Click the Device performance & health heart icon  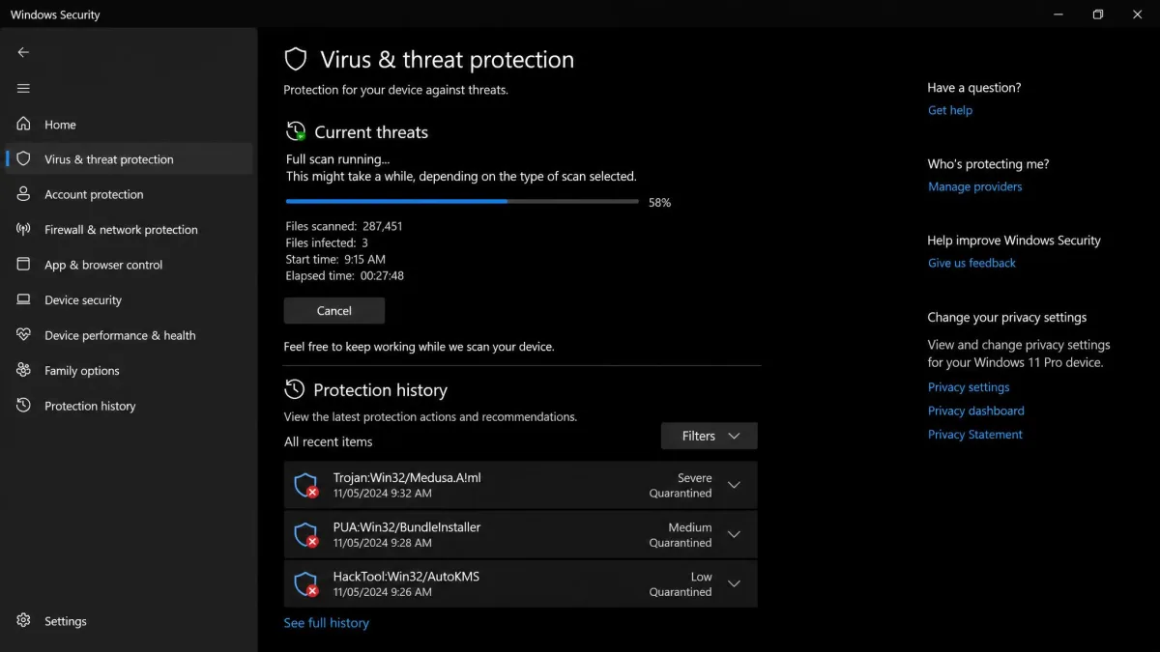pyautogui.click(x=23, y=335)
